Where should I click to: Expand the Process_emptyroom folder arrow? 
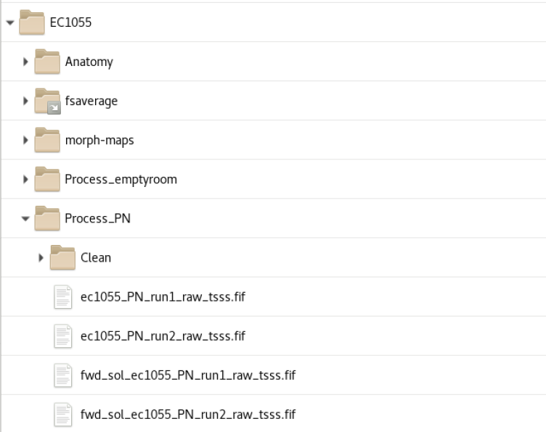pyautogui.click(x=26, y=179)
